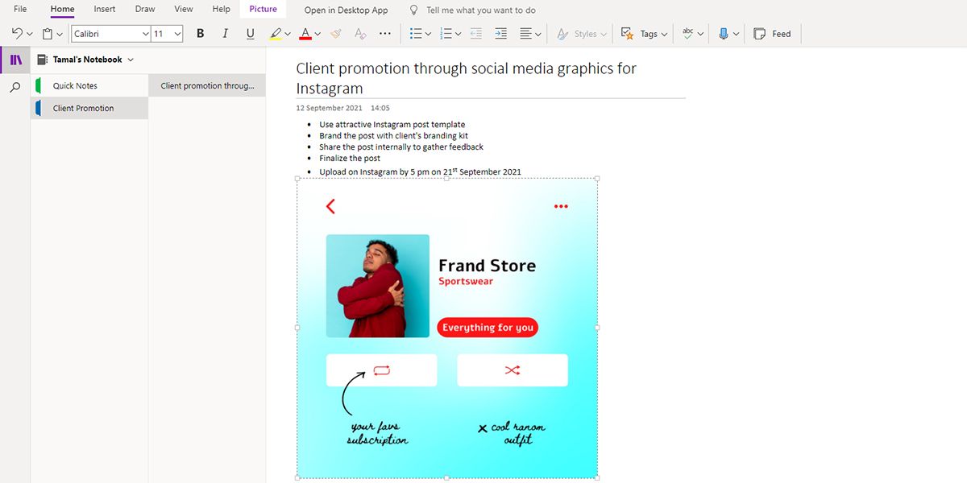Apply text highlight color
The height and width of the screenshot is (483, 967).
click(x=276, y=33)
